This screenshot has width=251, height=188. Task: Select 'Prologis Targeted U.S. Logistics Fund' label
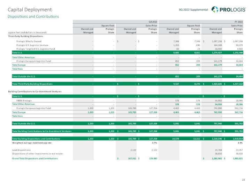click(36, 49)
